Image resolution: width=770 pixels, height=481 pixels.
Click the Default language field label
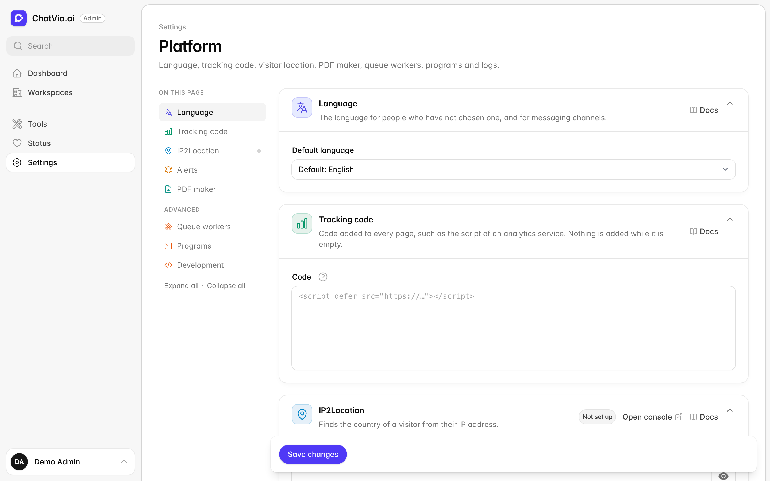pos(323,150)
